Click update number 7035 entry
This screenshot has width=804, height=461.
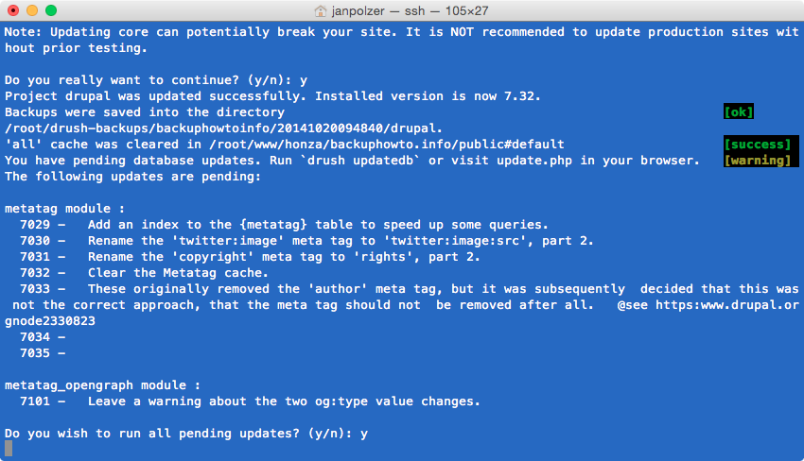pos(43,353)
